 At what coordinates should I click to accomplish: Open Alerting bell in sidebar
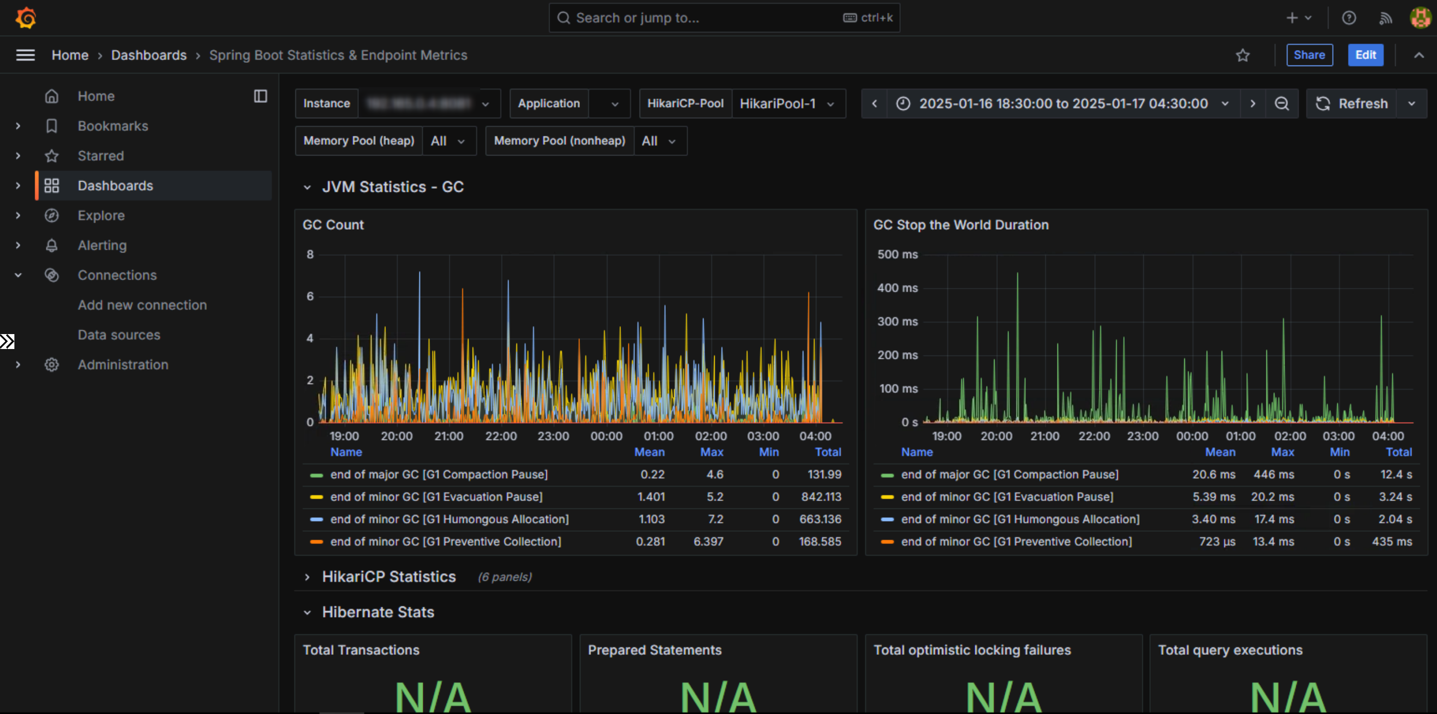coord(52,246)
